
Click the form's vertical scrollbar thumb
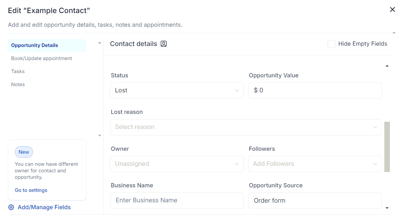click(x=387, y=147)
